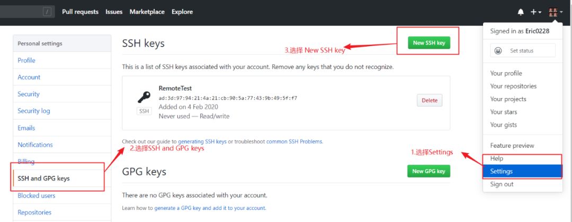
Task: Focus the search field slash shortcut
Action: [x=47, y=12]
